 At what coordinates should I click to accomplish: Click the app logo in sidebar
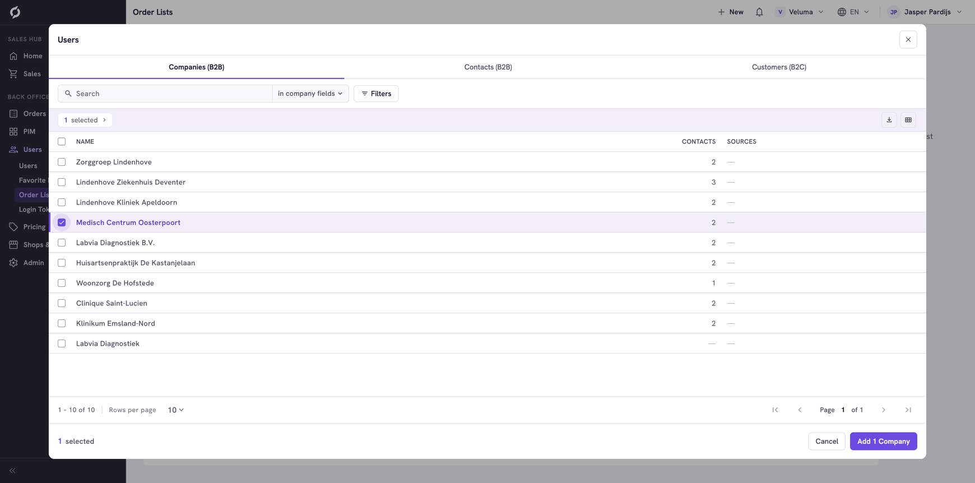pyautogui.click(x=15, y=12)
